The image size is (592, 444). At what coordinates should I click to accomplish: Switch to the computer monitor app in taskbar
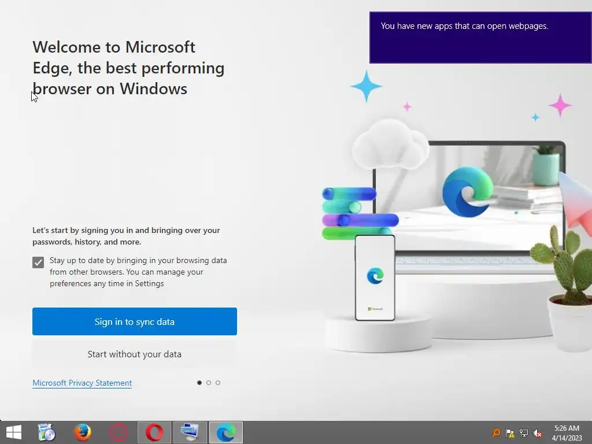click(190, 432)
